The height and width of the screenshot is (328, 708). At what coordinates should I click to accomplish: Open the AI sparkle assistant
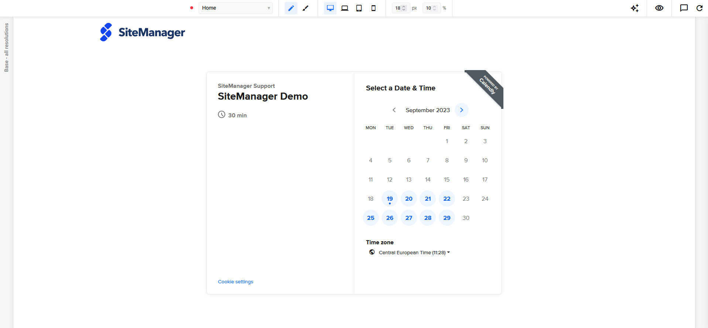tap(635, 8)
